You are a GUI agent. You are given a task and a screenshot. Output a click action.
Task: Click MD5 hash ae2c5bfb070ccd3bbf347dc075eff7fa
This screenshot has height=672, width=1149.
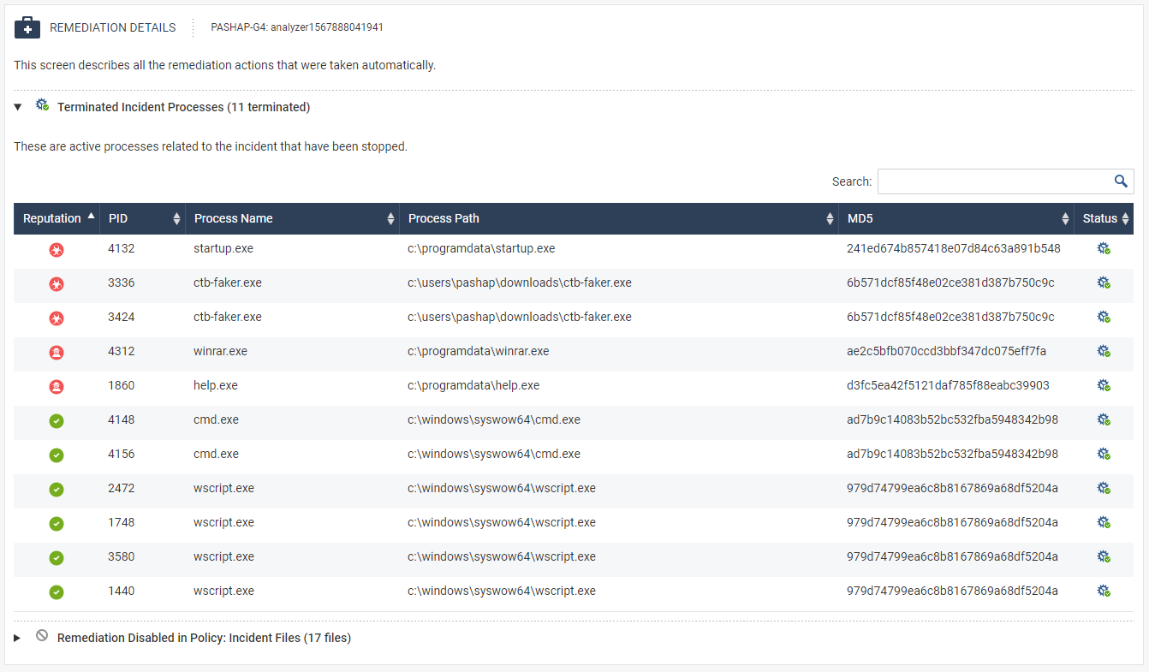point(946,351)
